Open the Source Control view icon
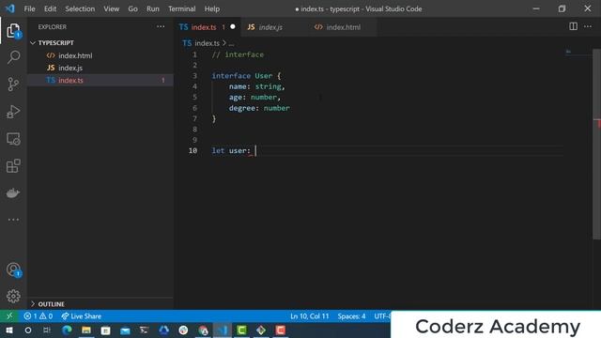The image size is (601, 338). click(x=13, y=84)
